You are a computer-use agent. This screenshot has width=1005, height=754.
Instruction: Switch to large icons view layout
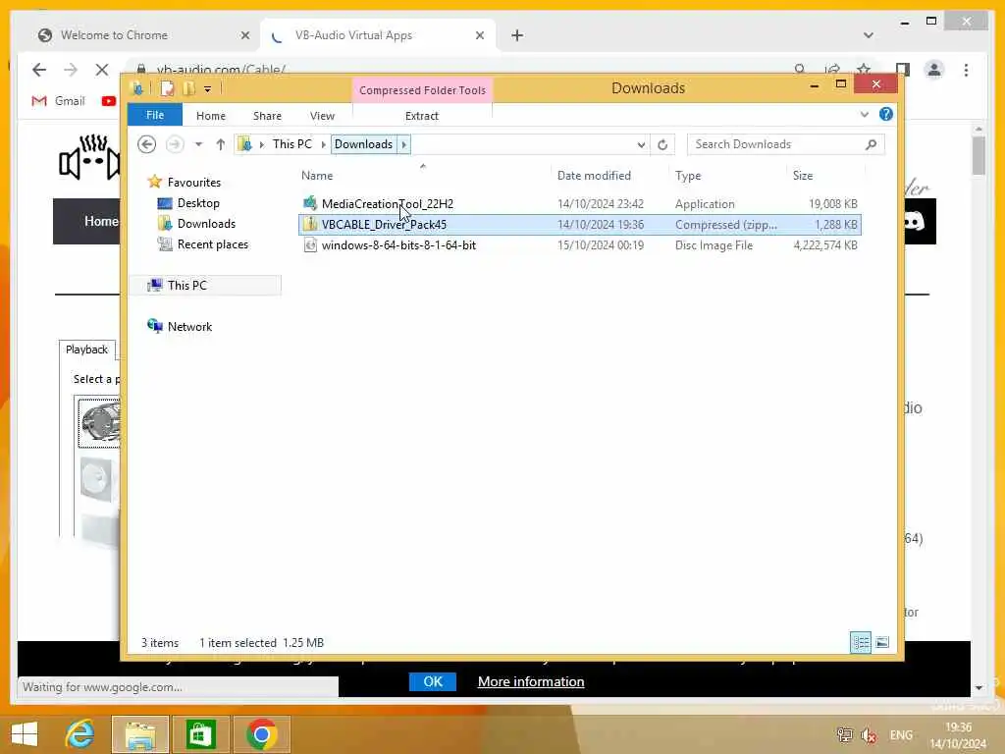click(882, 642)
